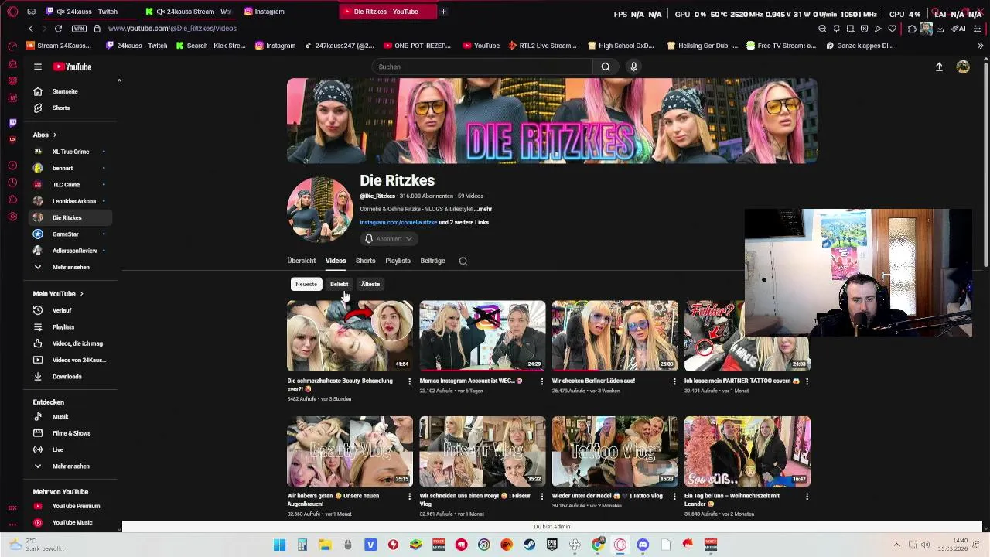Open options for 'Wir checken Berliner Läden aus!' video
Image resolution: width=990 pixels, height=557 pixels.
tap(674, 381)
